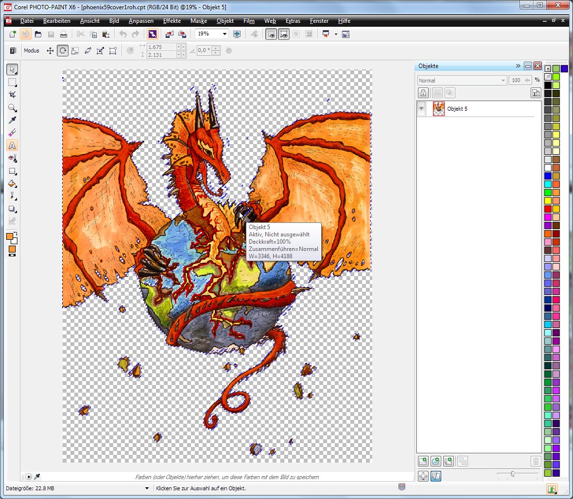The height and width of the screenshot is (499, 573).
Task: Select the Red-eye removal tool
Action: point(12,159)
